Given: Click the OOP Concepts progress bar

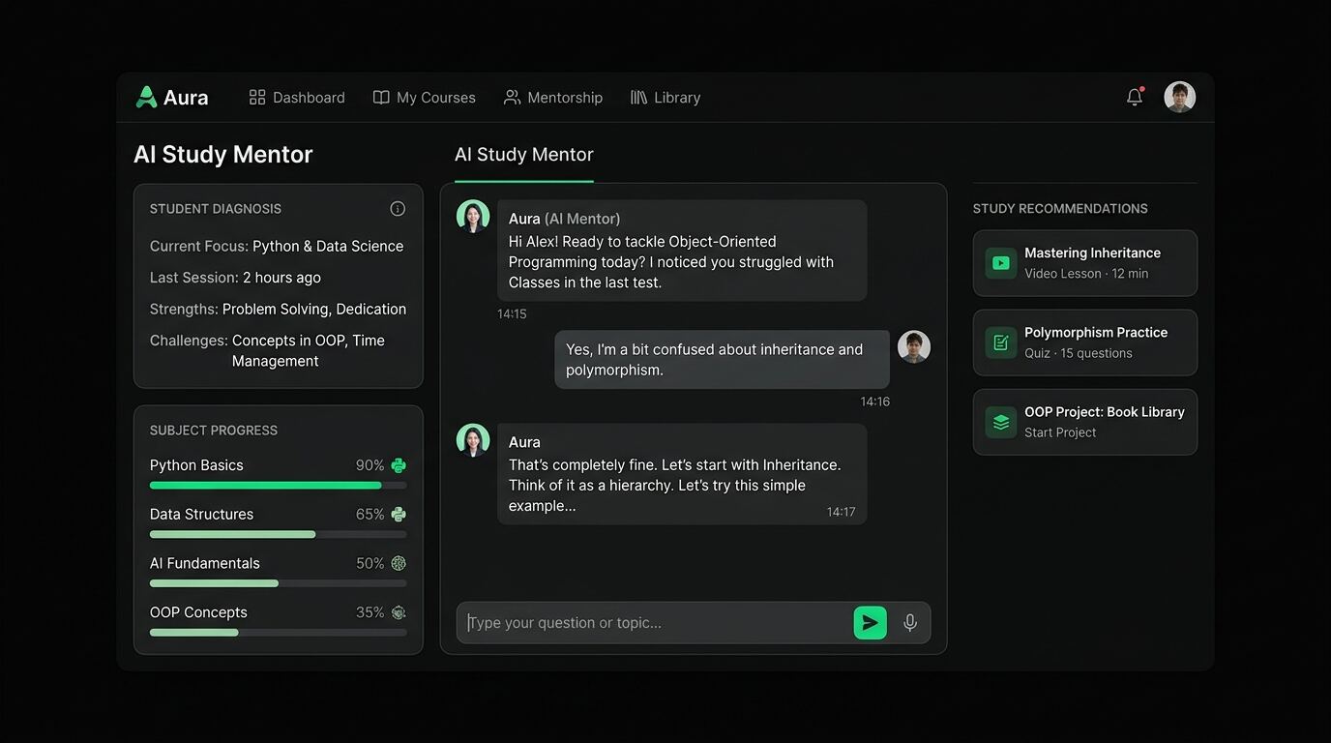Looking at the screenshot, I should pyautogui.click(x=279, y=633).
